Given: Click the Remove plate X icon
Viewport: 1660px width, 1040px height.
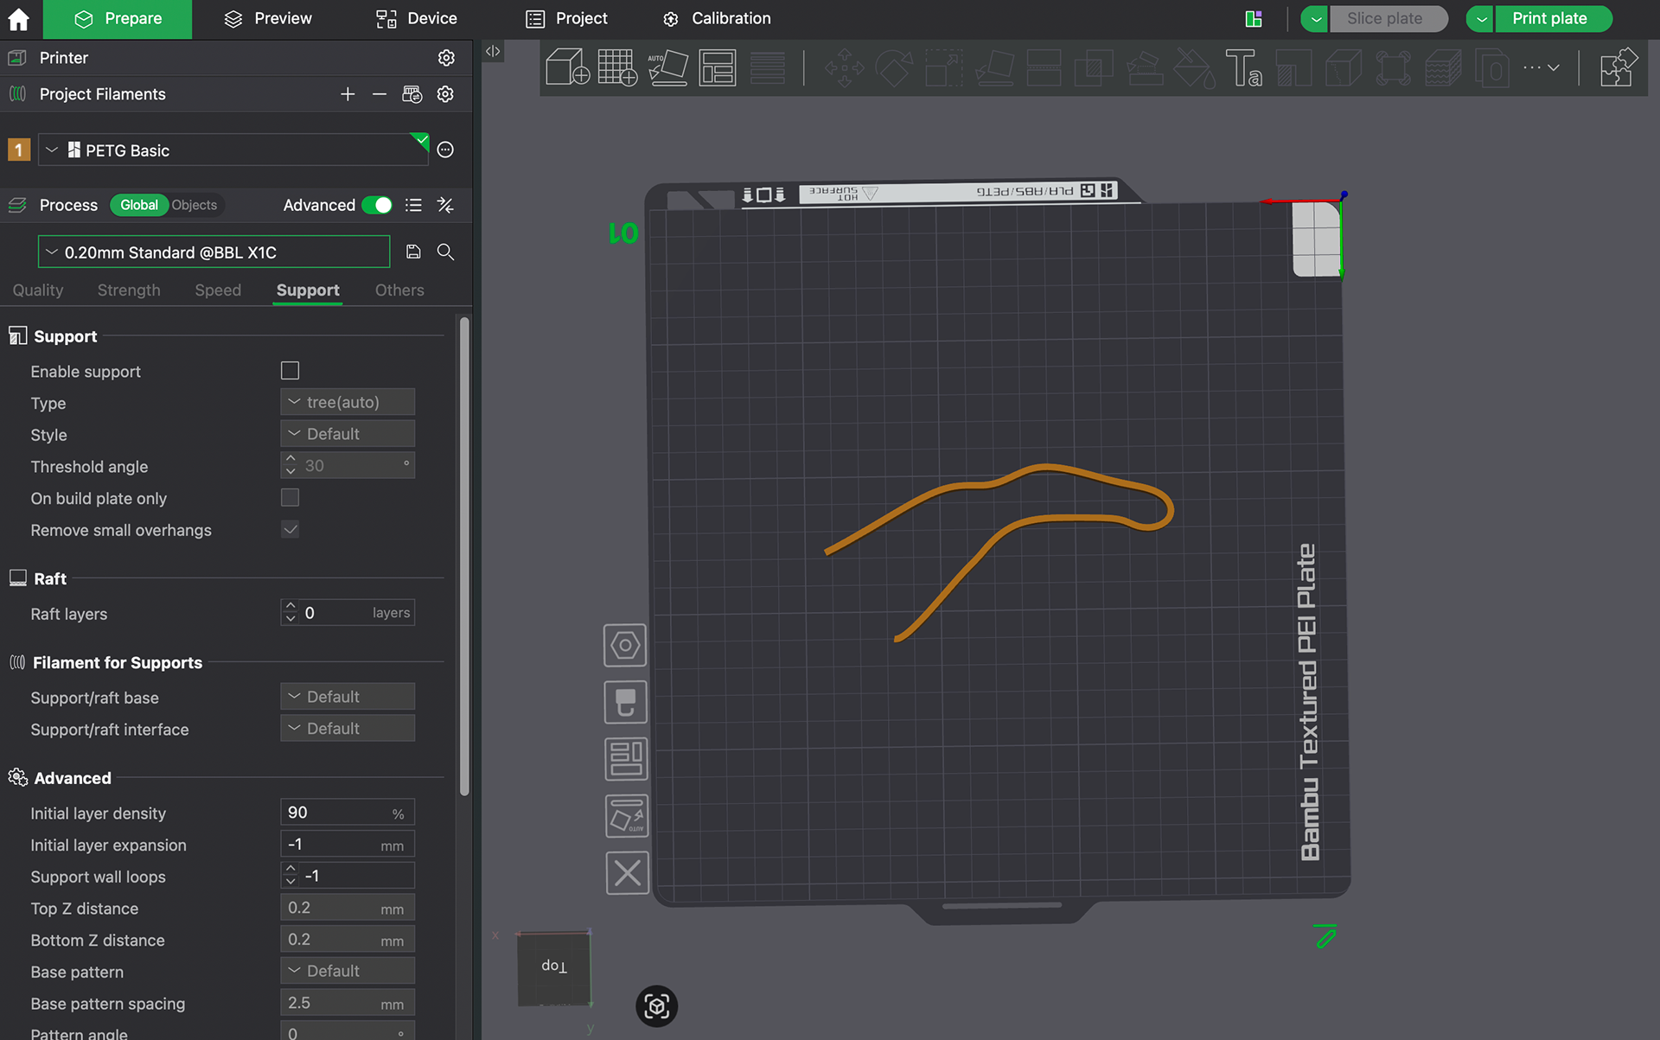Looking at the screenshot, I should [x=627, y=872].
